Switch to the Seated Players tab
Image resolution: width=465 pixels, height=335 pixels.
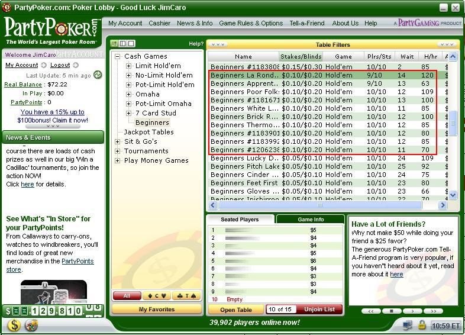point(240,219)
